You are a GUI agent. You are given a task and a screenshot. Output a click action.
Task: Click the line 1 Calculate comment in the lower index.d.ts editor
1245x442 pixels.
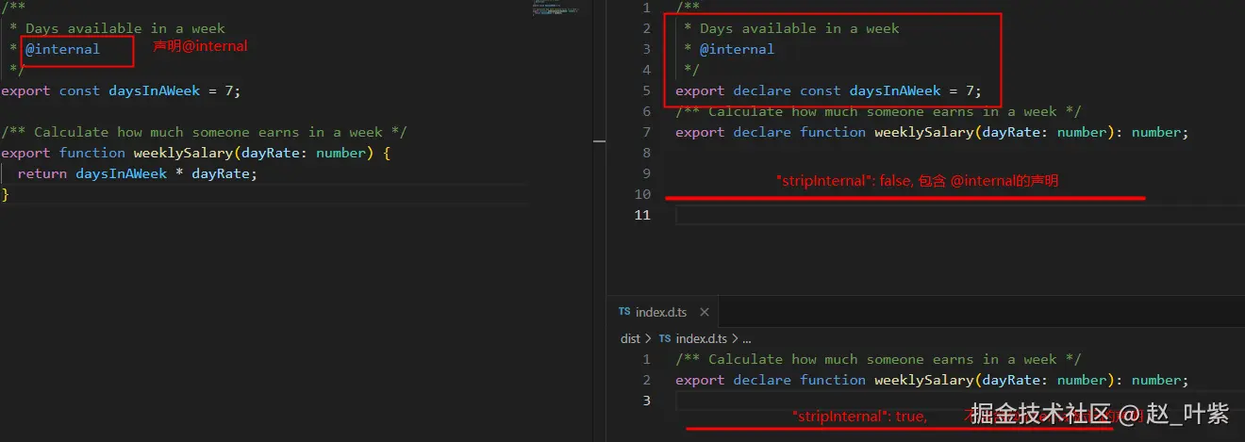point(878,359)
